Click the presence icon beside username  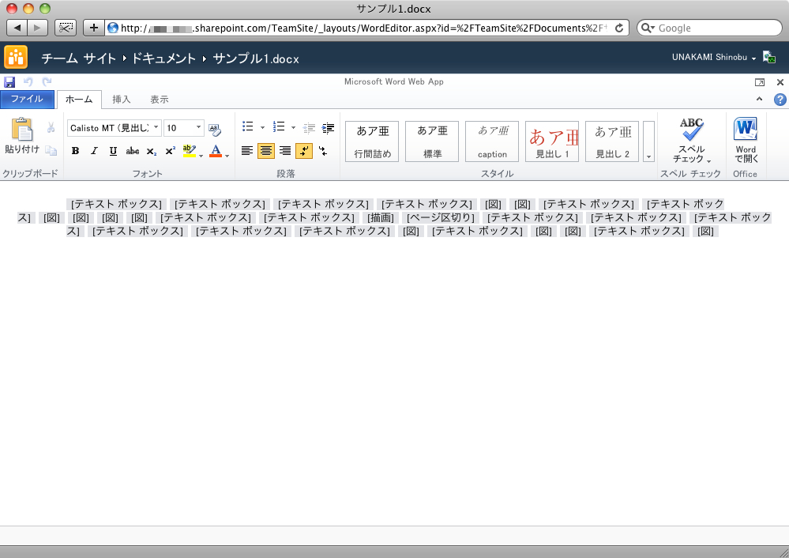[769, 57]
